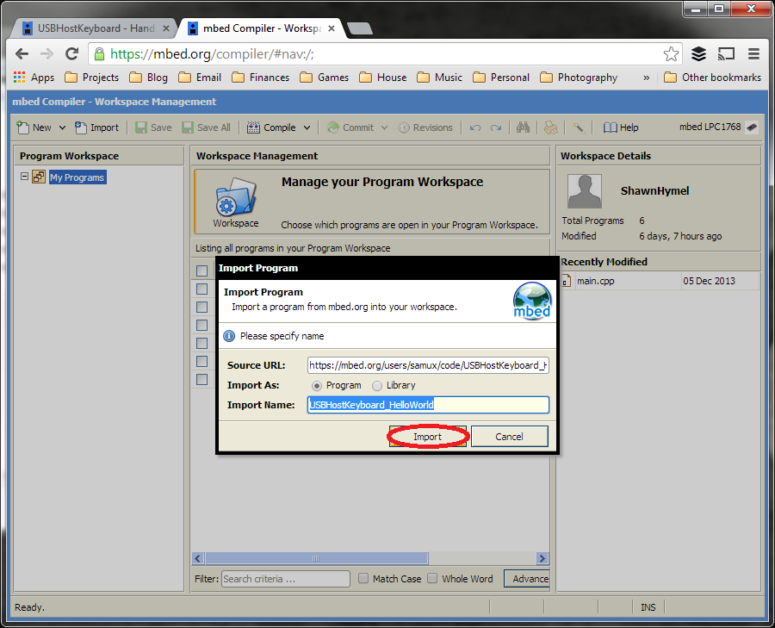Switch to the mbed Compiler browser tab
This screenshot has width=775, height=628.
[256, 28]
